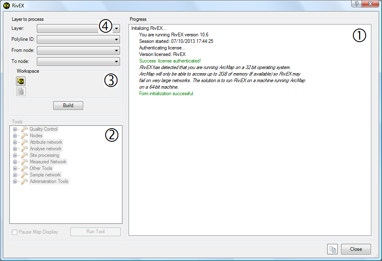The width and height of the screenshot is (382, 261).
Task: Click 'Form initialization successful' log line
Action: [166, 94]
